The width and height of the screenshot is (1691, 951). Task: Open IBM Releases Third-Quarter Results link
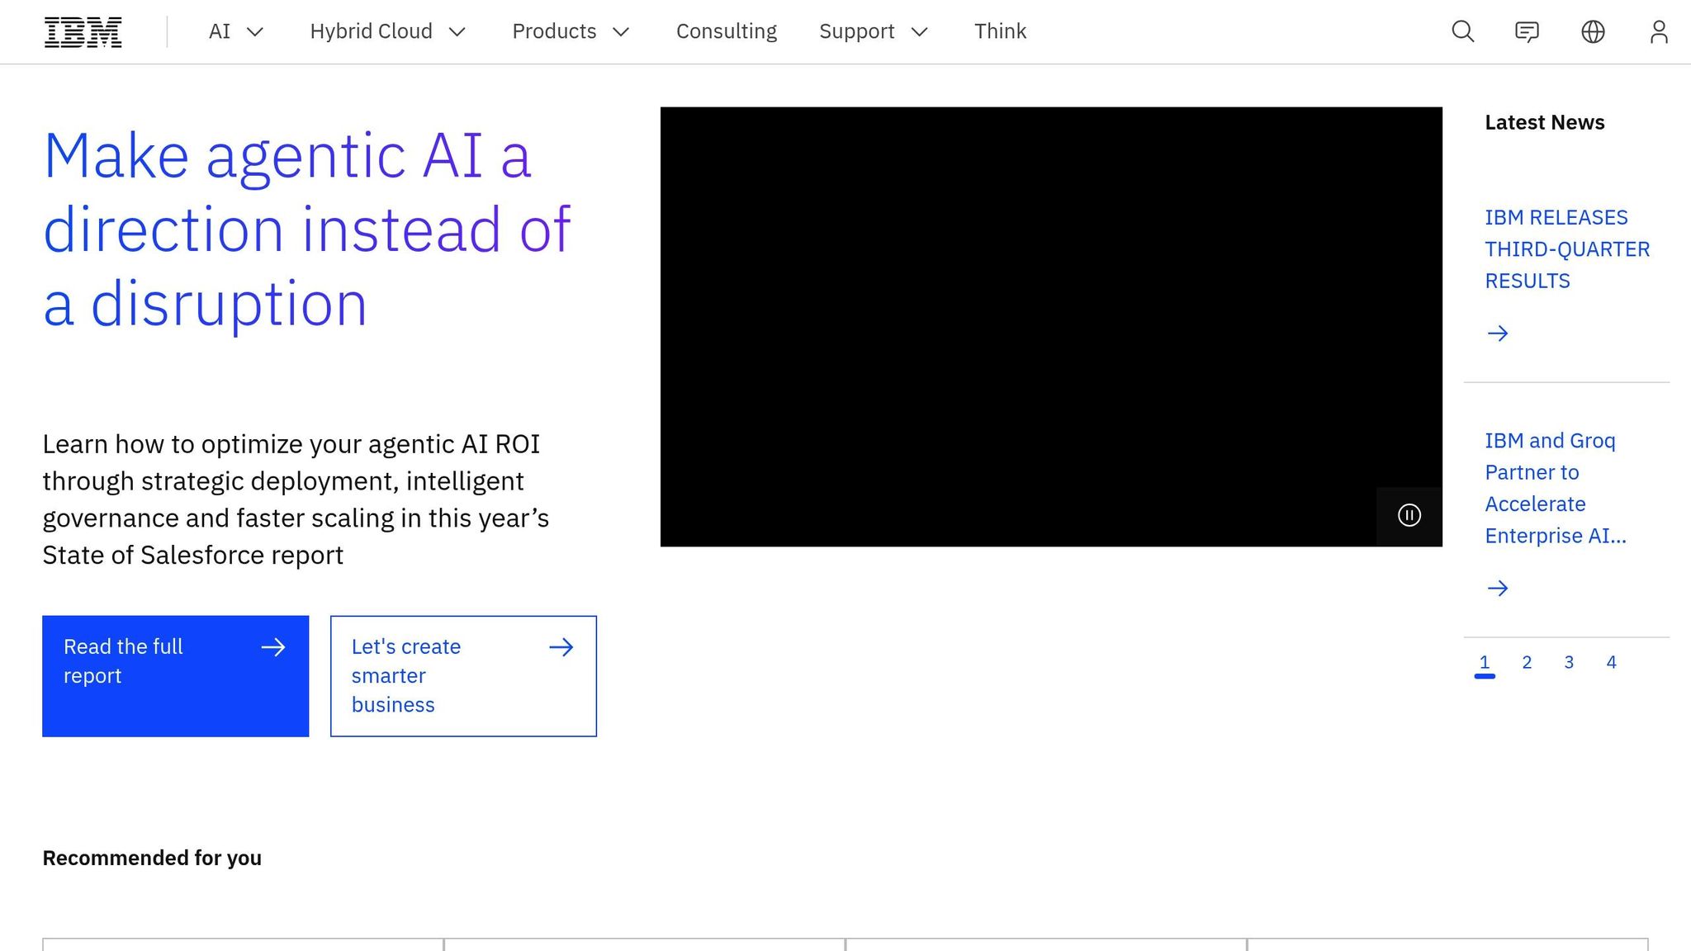point(1566,249)
